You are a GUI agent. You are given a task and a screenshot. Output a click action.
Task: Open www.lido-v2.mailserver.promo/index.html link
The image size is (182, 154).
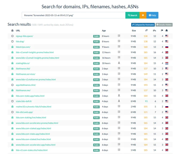tap(36, 79)
